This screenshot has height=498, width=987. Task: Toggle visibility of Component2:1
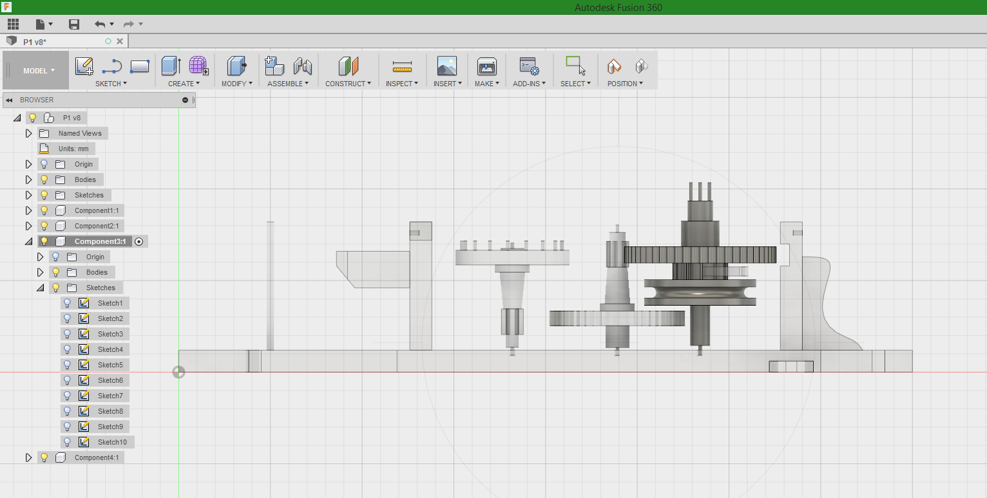44,226
